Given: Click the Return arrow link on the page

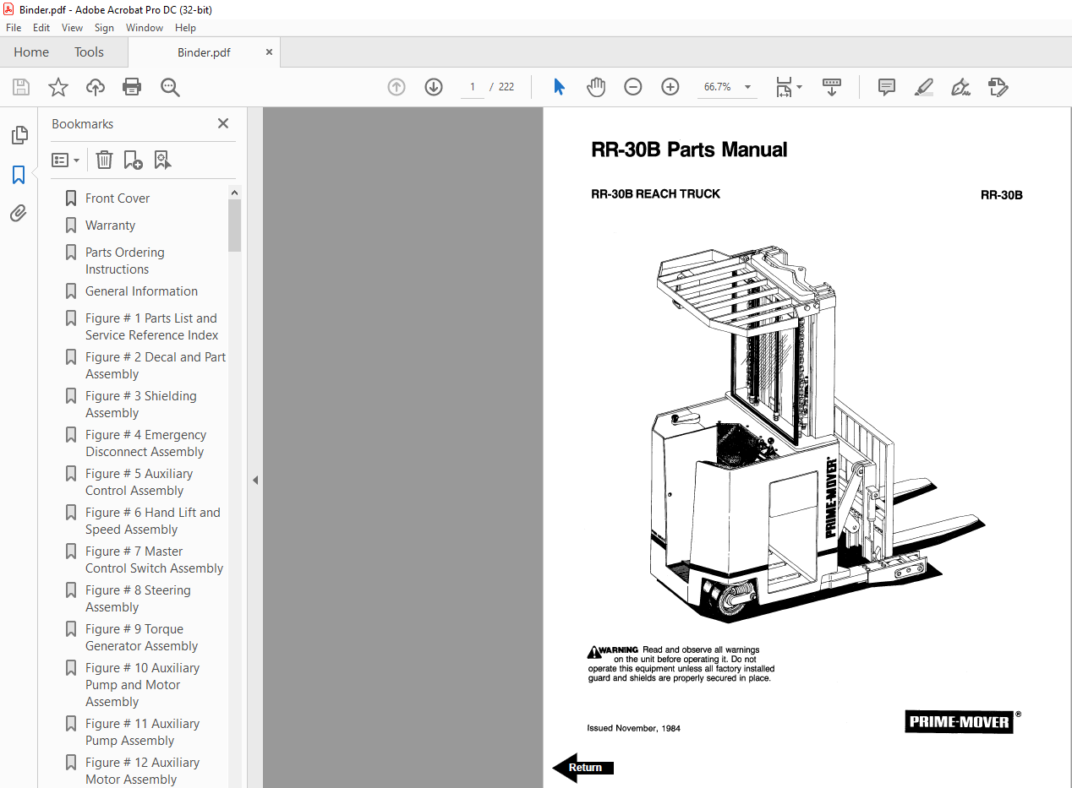Looking at the screenshot, I should (x=582, y=767).
